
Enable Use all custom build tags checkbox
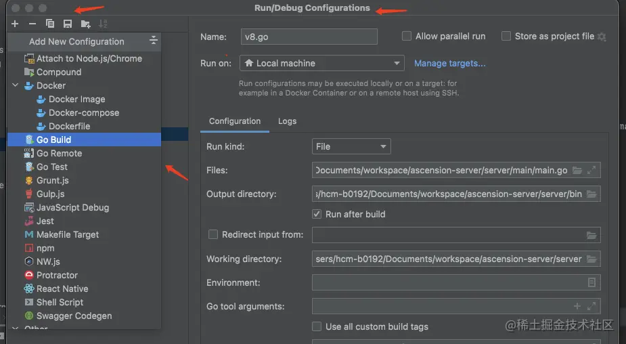317,326
